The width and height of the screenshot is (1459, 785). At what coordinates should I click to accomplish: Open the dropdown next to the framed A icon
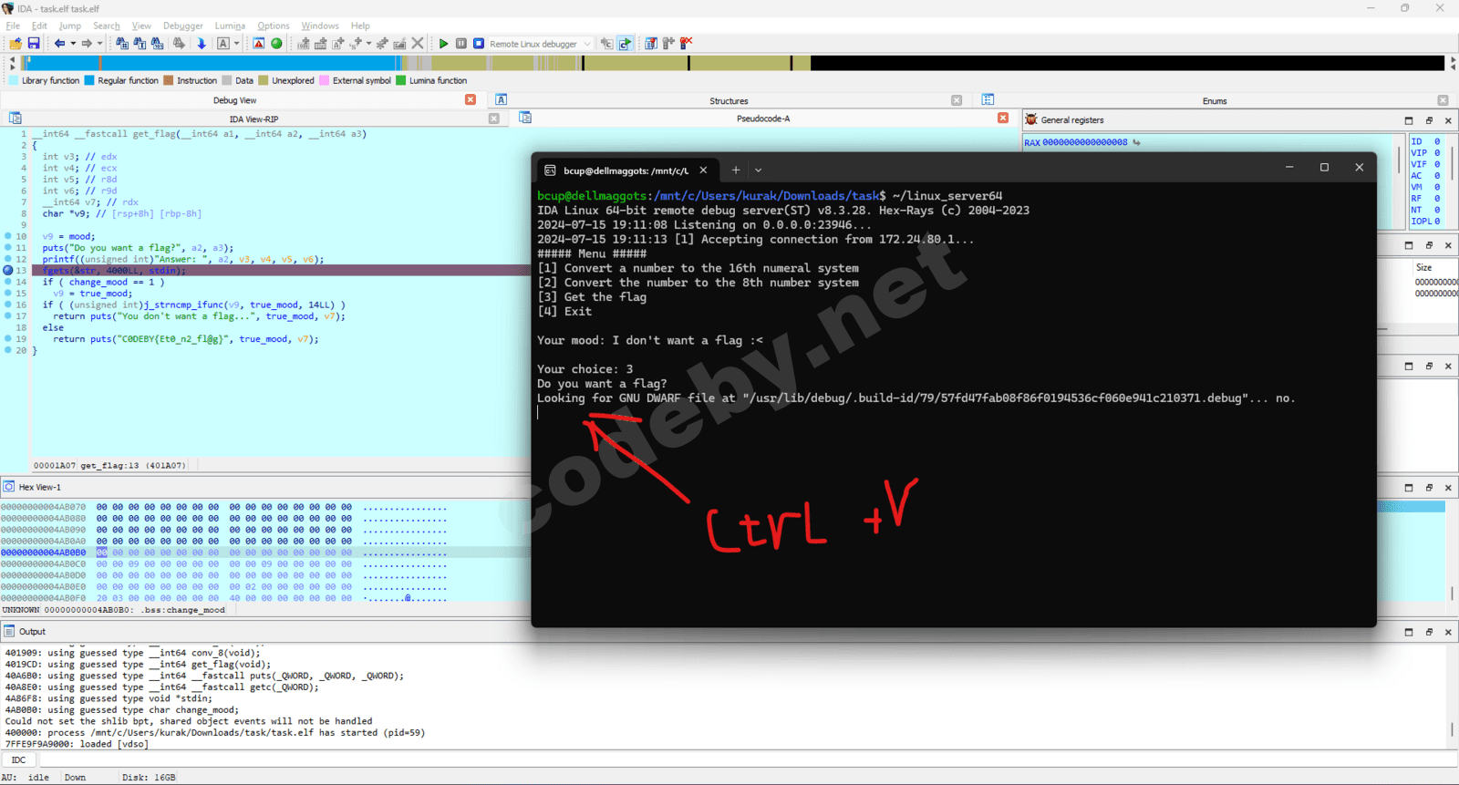[x=237, y=44]
